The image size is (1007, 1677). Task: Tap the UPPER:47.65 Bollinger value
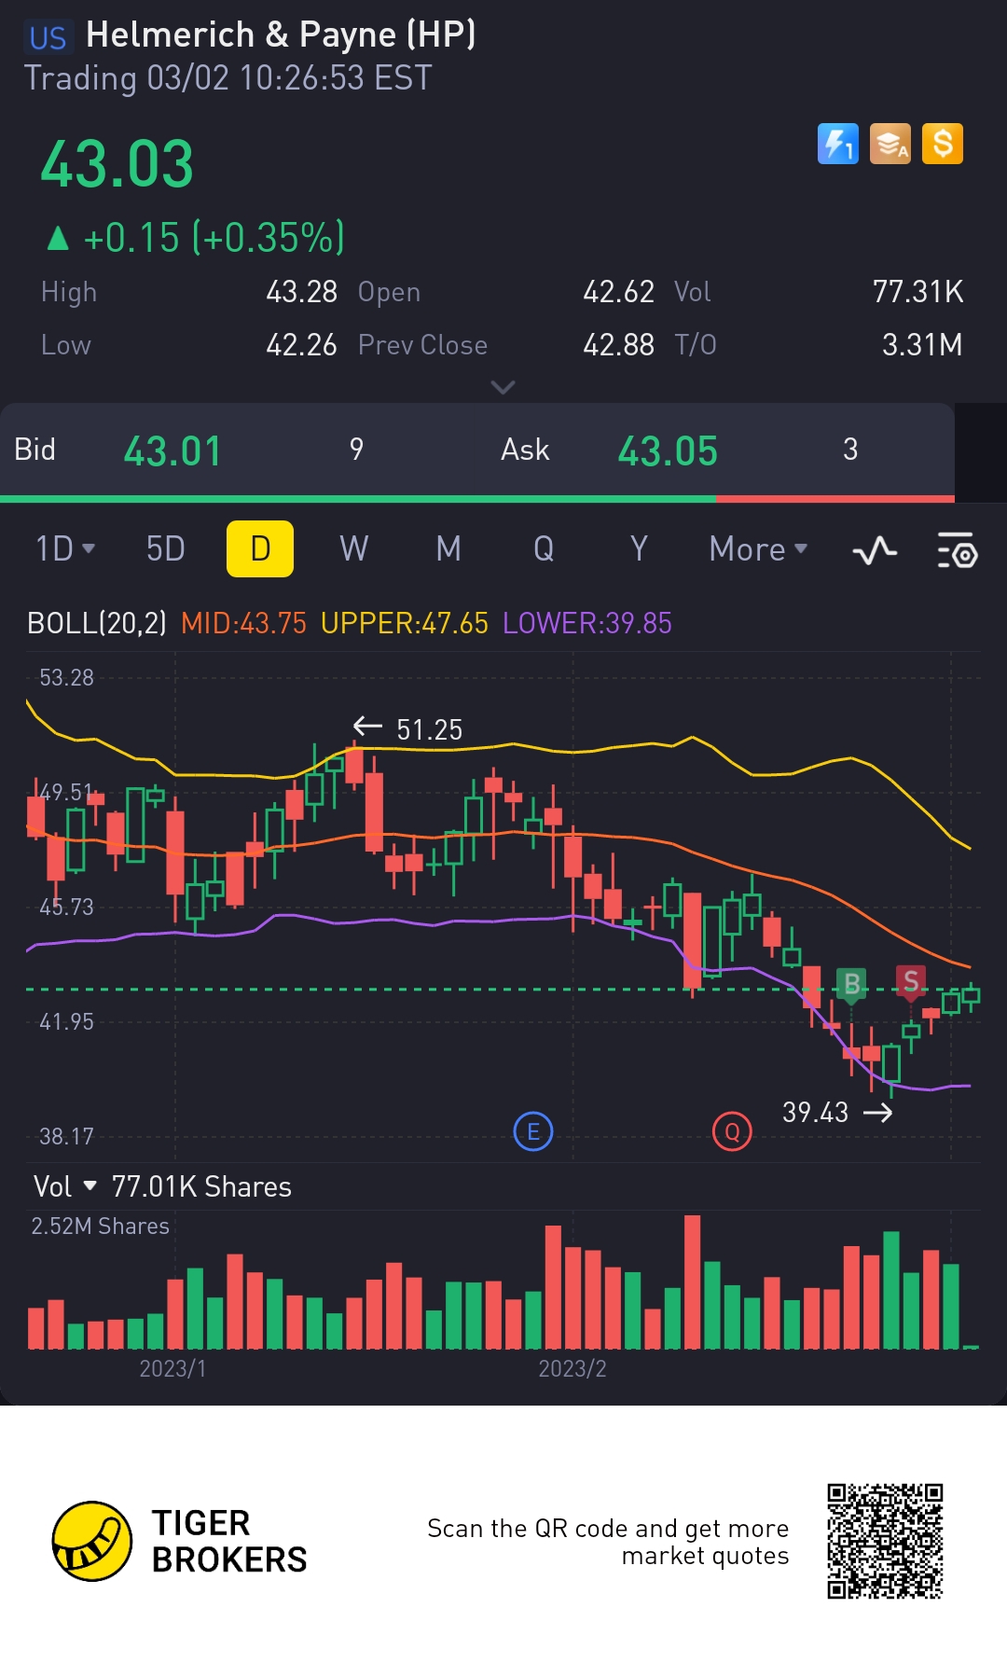point(404,623)
